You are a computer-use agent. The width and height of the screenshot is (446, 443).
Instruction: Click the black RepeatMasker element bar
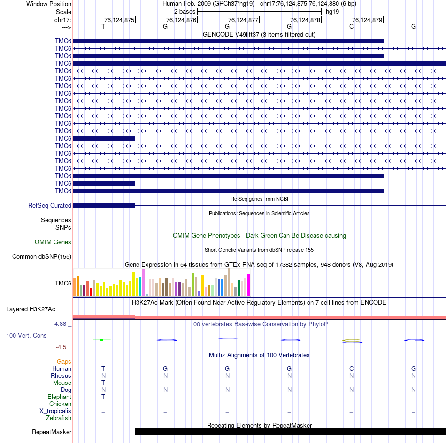(291, 432)
